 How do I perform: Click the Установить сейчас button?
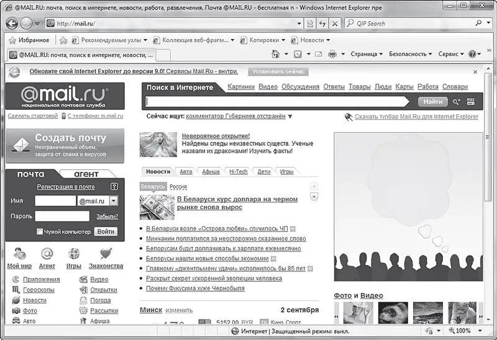pyautogui.click(x=278, y=71)
